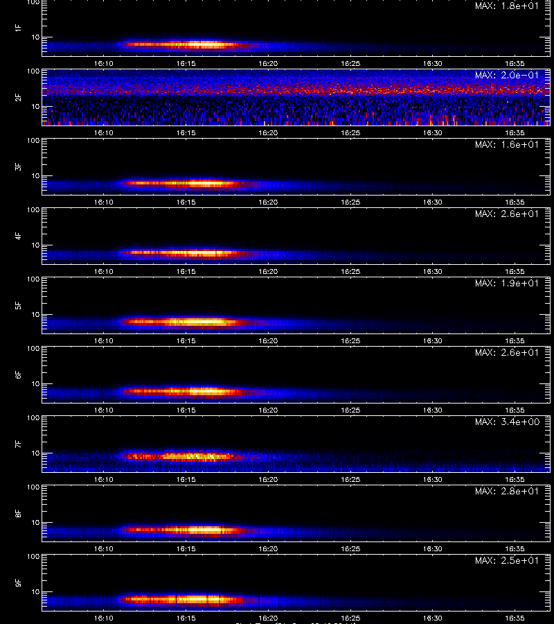Image resolution: width=554 pixels, height=624 pixels.
Task: Click the 10 y-axis value on 5F panel
Action: coord(36,314)
